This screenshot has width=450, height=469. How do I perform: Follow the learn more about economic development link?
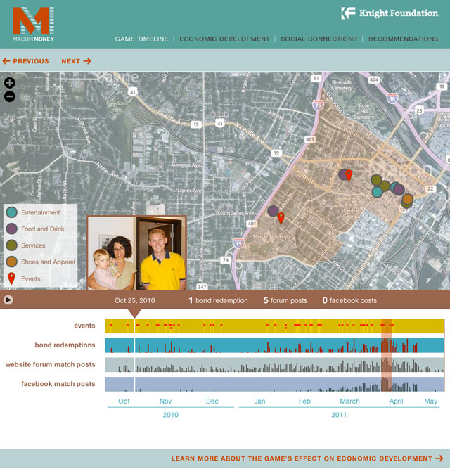coord(307,458)
